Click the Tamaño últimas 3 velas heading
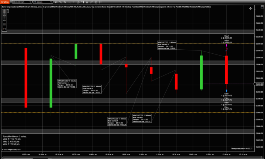 click(15, 136)
